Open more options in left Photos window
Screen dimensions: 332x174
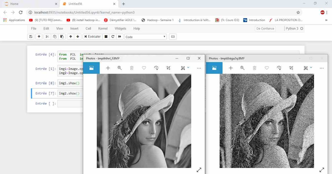[199, 68]
